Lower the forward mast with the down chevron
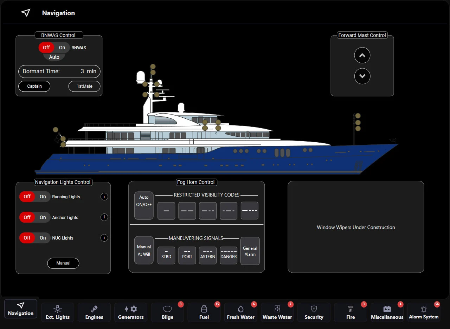This screenshot has width=450, height=329. (x=362, y=76)
